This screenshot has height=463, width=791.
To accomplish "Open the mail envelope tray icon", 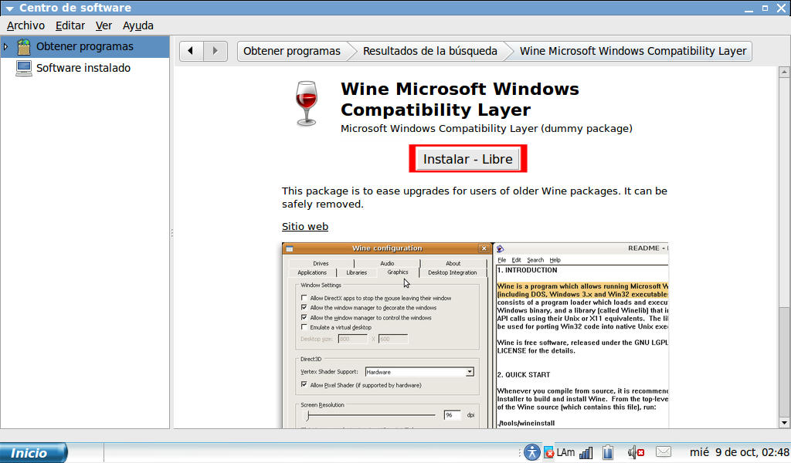I will coord(663,452).
